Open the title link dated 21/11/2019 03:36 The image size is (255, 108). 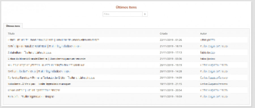tap(47, 59)
